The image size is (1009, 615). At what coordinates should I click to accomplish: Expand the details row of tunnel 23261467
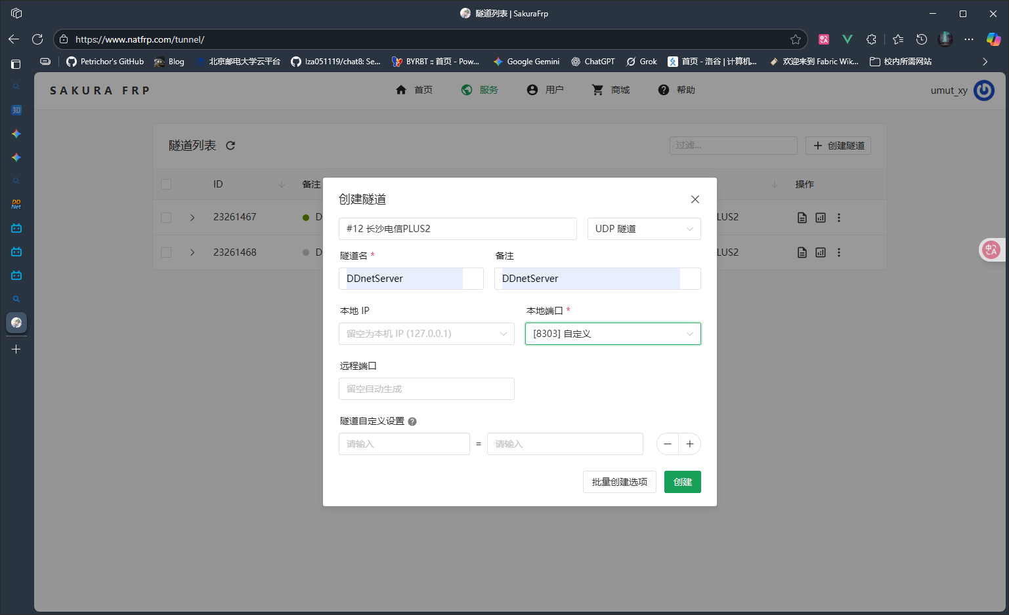coord(192,217)
